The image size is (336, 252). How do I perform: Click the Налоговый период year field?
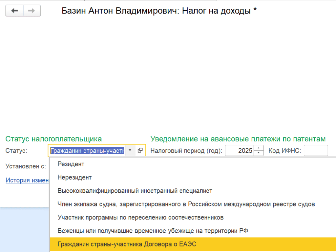point(240,150)
